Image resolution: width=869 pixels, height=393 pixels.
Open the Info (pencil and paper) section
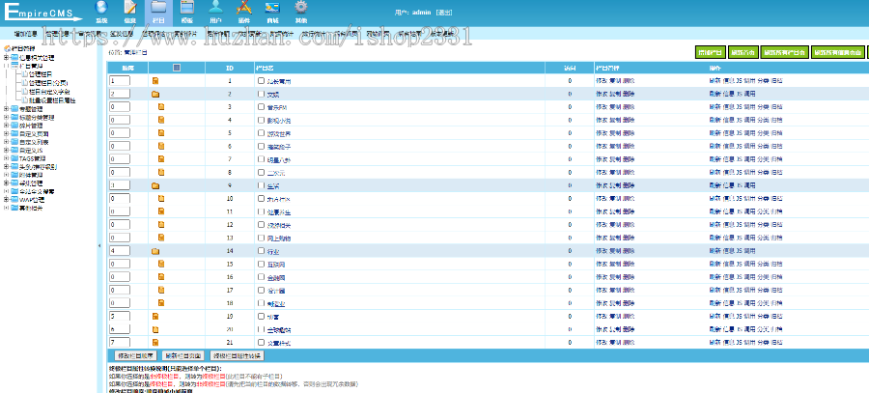tap(130, 8)
